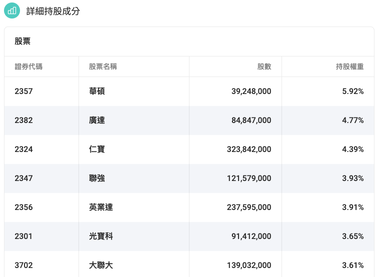The height and width of the screenshot is (277, 379).
Task: Select stock code 2347
Action: tap(23, 178)
